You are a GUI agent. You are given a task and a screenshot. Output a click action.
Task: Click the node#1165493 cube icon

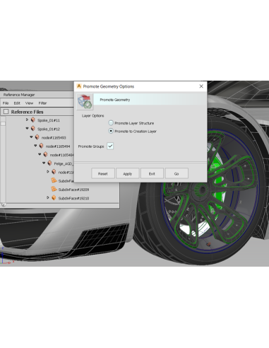[x=37, y=137]
